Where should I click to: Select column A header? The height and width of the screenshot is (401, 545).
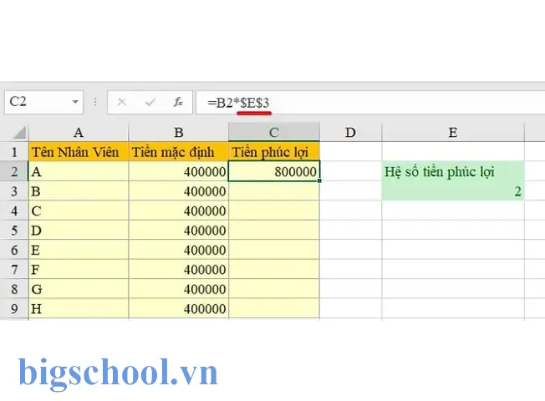point(79,132)
